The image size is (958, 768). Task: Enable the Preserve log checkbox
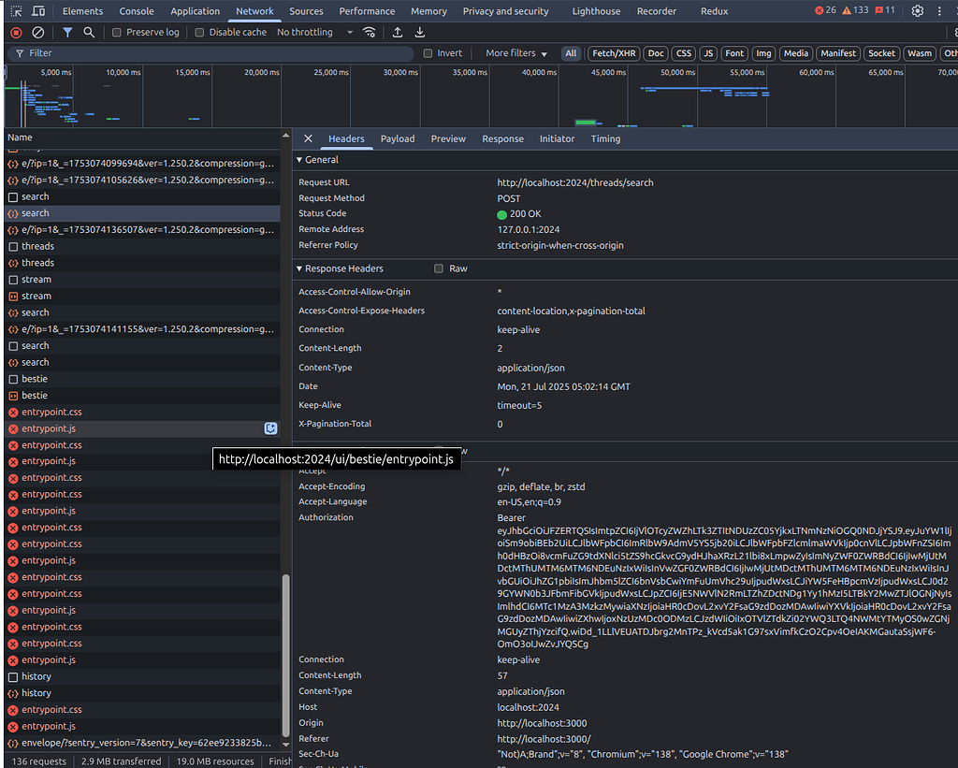click(x=117, y=32)
